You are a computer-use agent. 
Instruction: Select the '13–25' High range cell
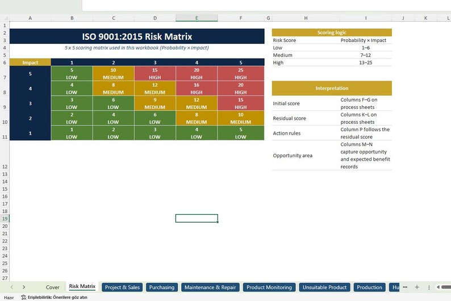(366, 62)
